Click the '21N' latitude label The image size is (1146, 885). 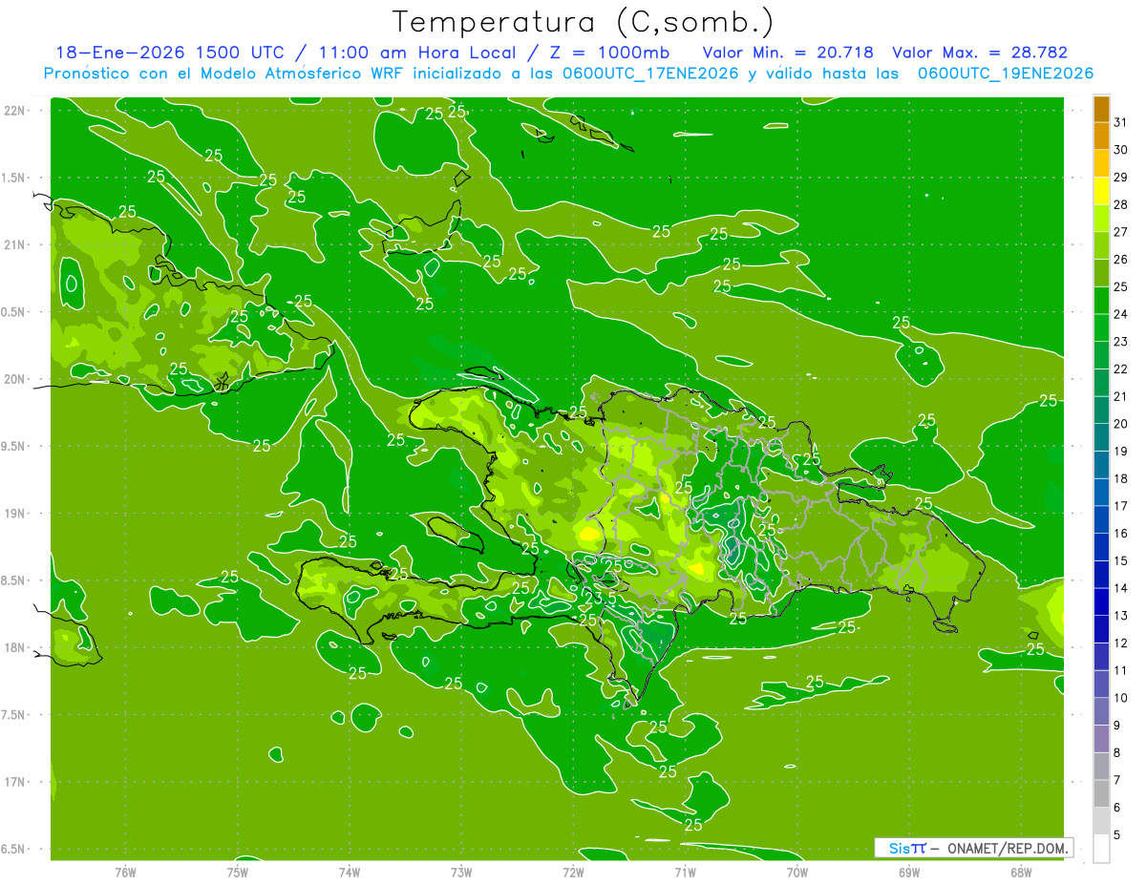click(x=15, y=244)
